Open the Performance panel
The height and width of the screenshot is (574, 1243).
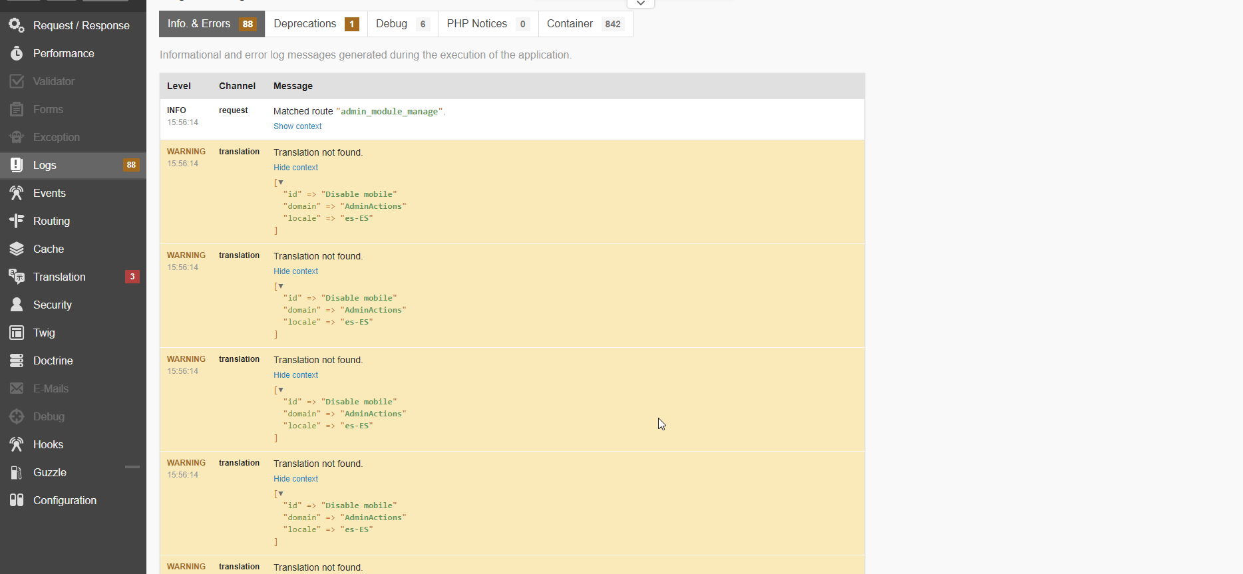pos(73,53)
